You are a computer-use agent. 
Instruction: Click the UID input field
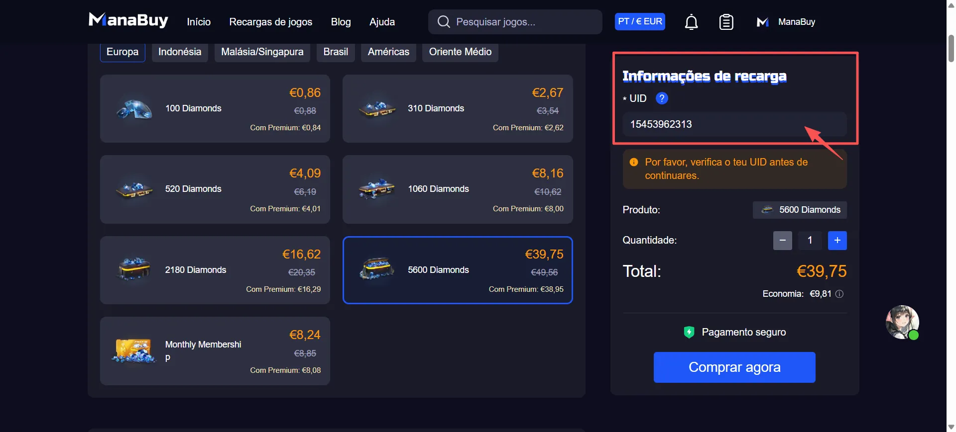click(x=734, y=124)
